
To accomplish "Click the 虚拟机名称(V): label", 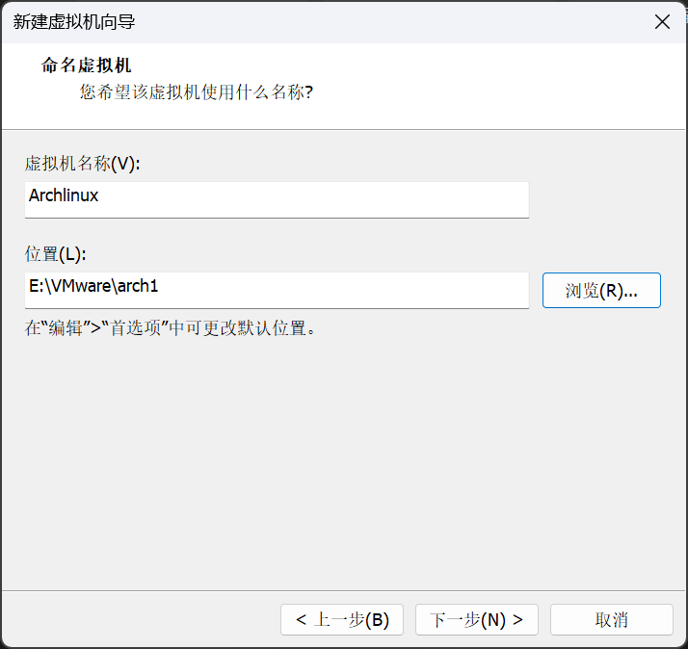I will coord(83,164).
